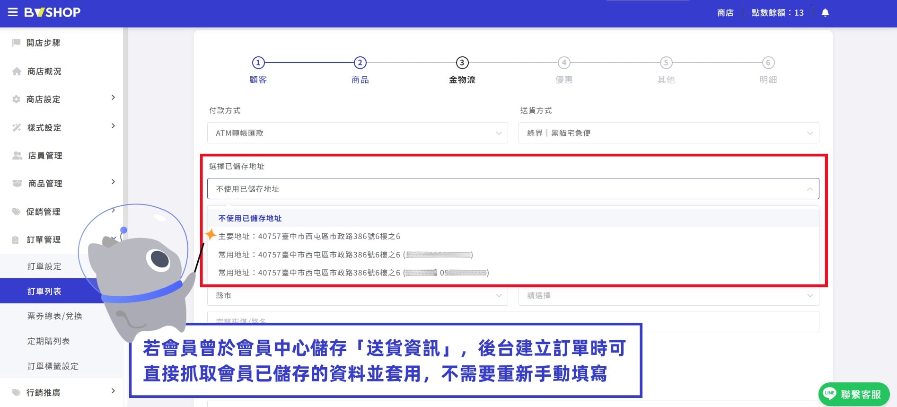Screen dimensions: 897x407
Task: Go to step 4 優惠
Action: [x=564, y=70]
